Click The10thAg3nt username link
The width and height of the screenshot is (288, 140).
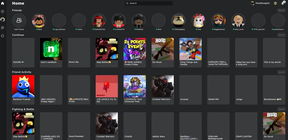[262, 3]
